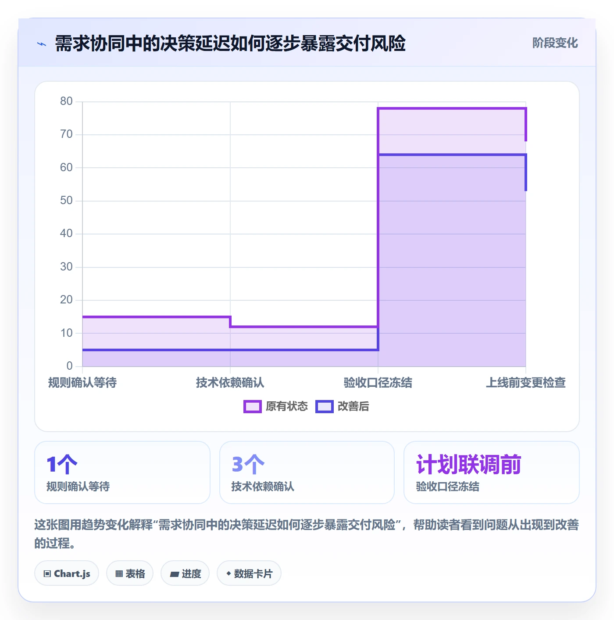614x620 pixels.
Task: Click the 验收口径冻结 caption in the third card
Action: (448, 487)
